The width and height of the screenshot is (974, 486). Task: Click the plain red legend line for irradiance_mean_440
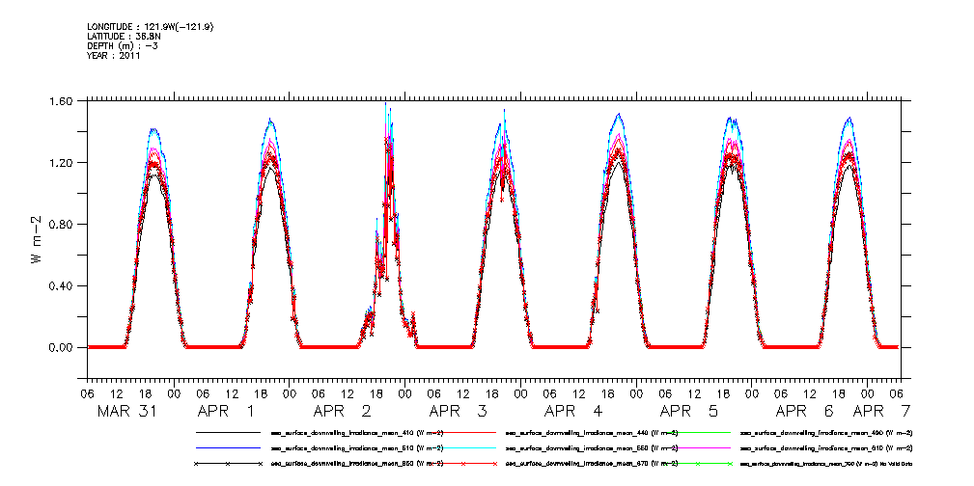click(x=462, y=432)
